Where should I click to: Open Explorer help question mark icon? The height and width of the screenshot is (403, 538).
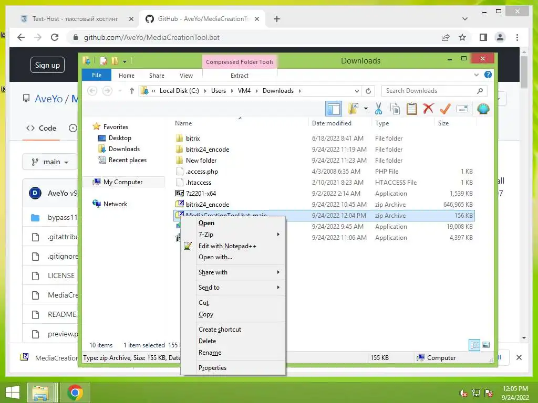click(x=488, y=75)
